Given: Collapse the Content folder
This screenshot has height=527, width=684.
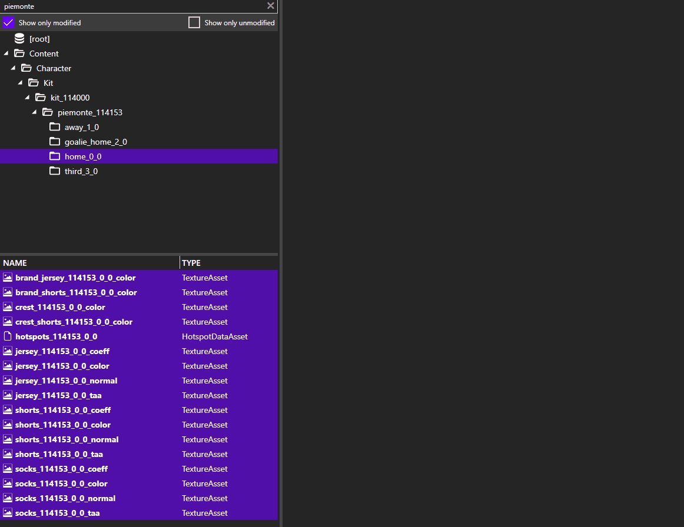Looking at the screenshot, I should [x=5, y=53].
